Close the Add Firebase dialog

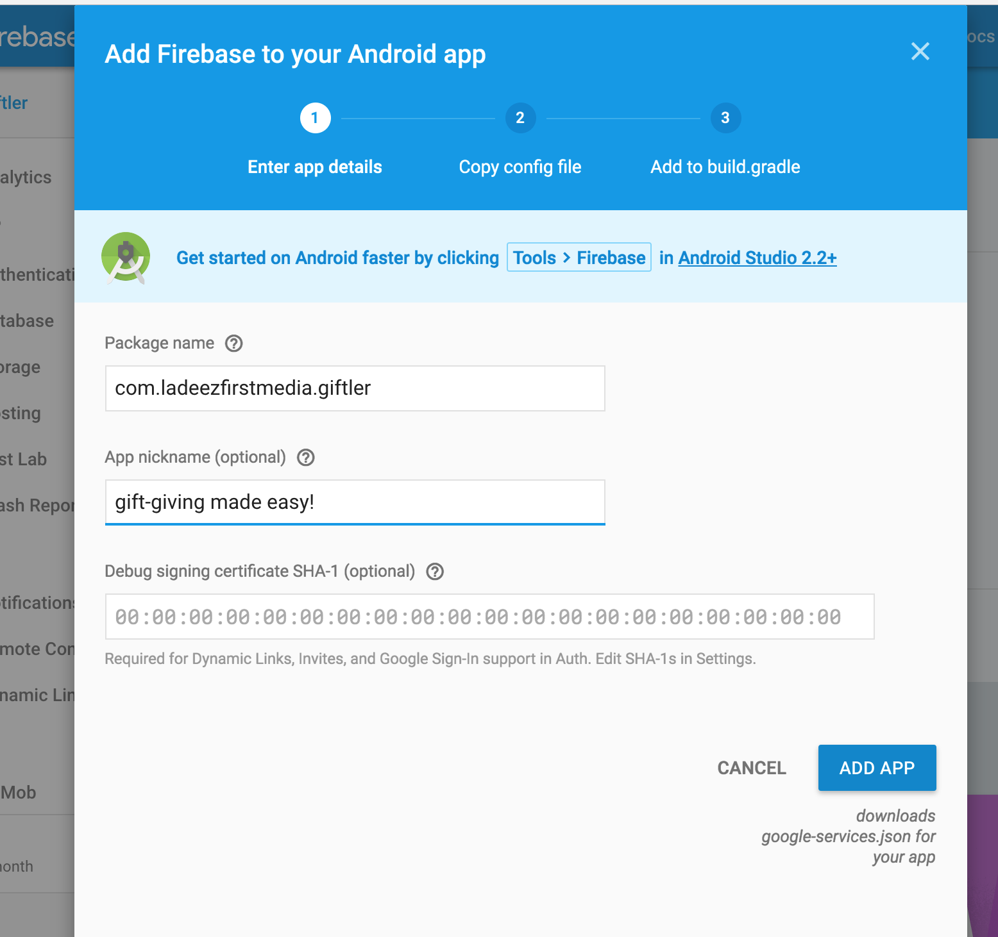[920, 51]
